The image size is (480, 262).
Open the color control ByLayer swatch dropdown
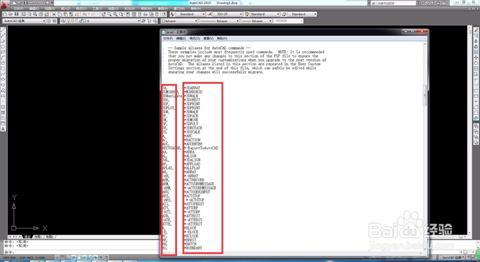[180, 21]
